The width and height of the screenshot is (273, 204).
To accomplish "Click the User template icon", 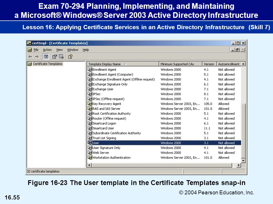I will [x=90, y=143].
